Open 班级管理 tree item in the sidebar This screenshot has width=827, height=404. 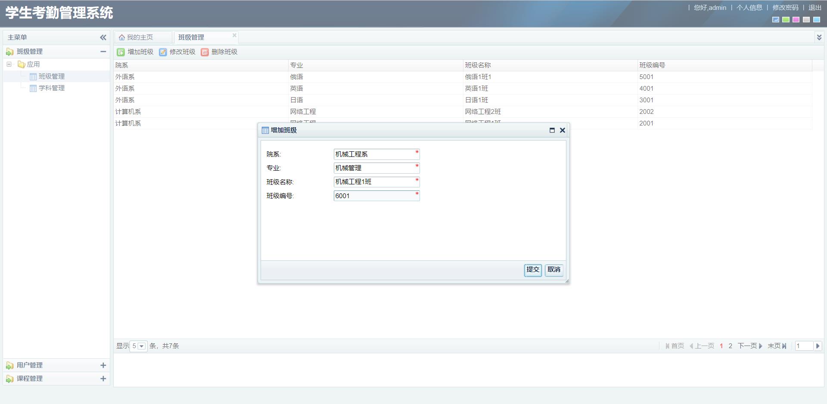(52, 77)
